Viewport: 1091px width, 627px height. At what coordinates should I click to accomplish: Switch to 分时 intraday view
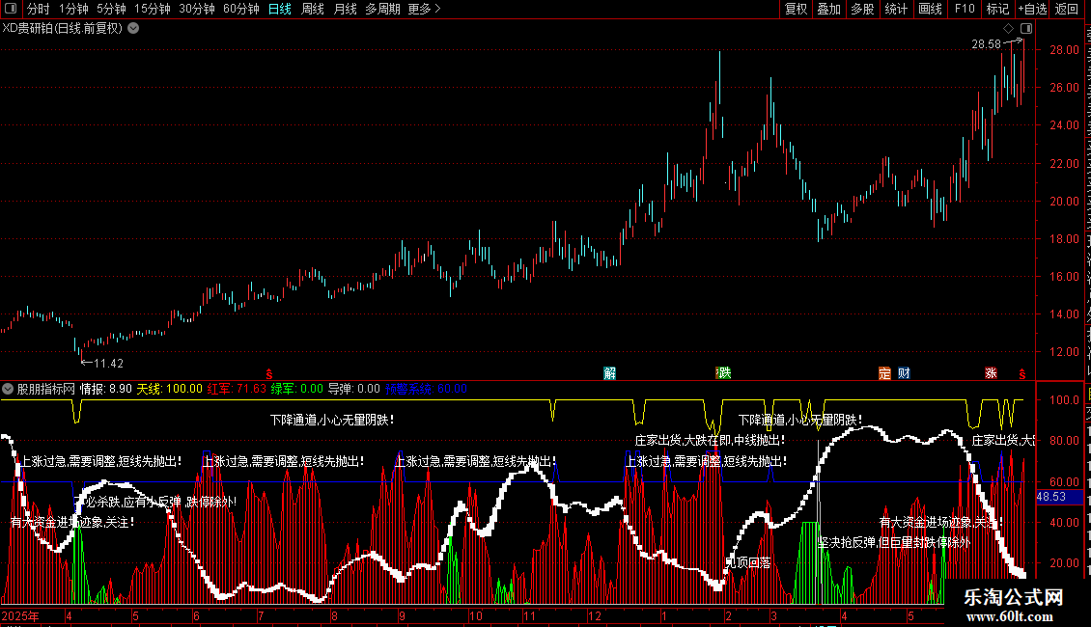(39, 9)
